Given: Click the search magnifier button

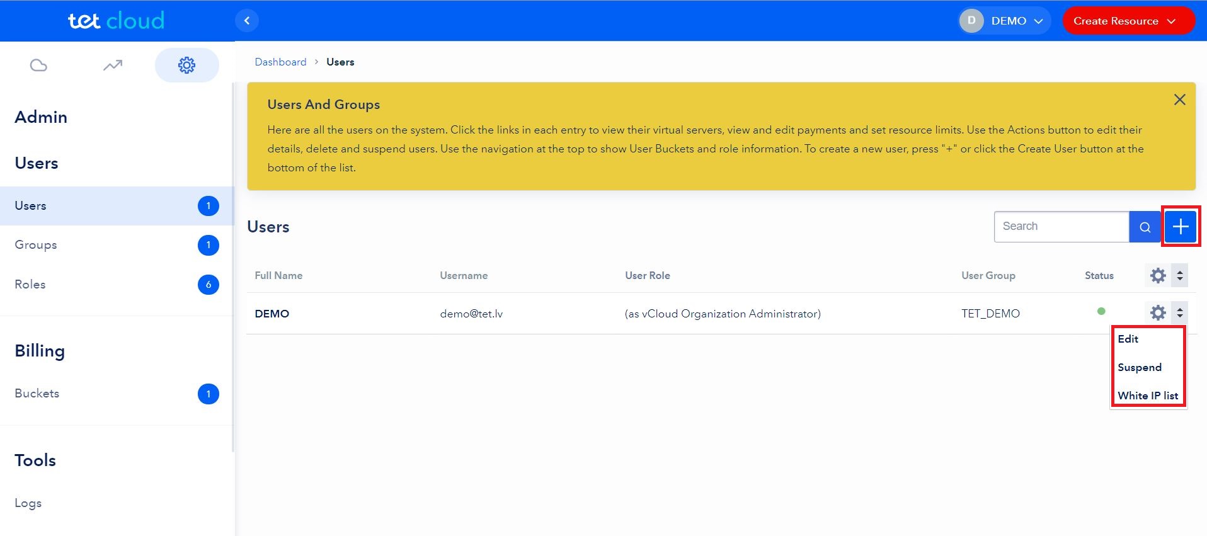Looking at the screenshot, I should 1145,227.
